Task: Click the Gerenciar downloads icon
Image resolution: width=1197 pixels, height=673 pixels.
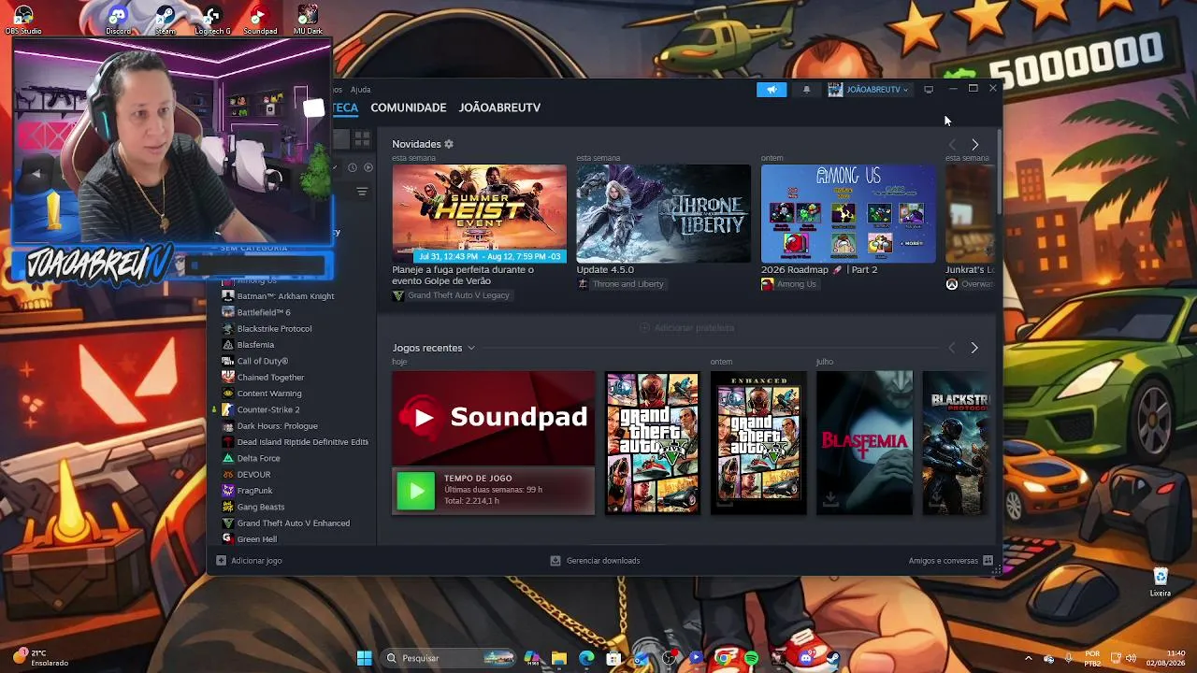Action: [x=555, y=561]
